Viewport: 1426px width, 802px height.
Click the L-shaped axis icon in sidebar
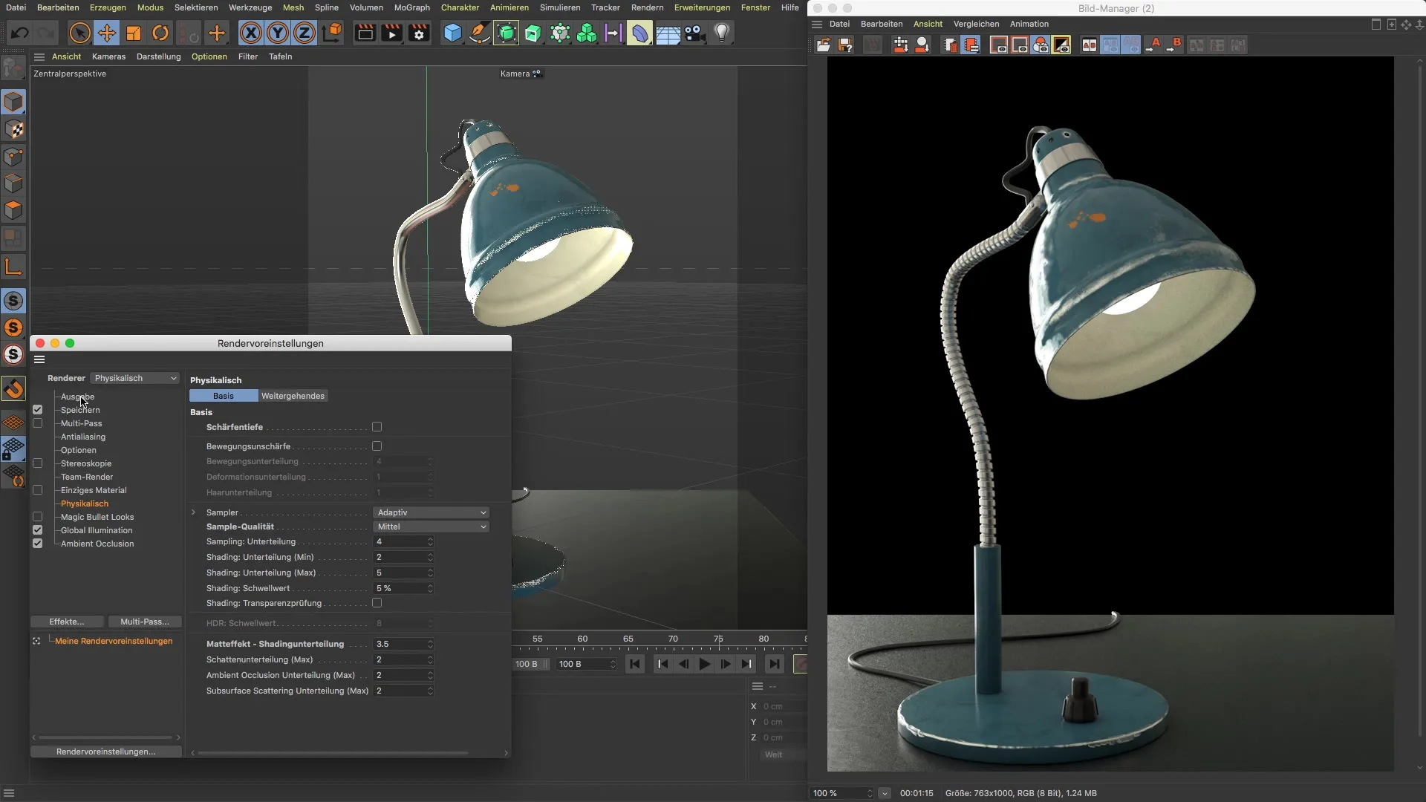[x=13, y=267]
